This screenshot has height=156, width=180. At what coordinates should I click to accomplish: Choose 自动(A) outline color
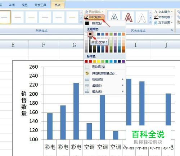tap(97, 23)
